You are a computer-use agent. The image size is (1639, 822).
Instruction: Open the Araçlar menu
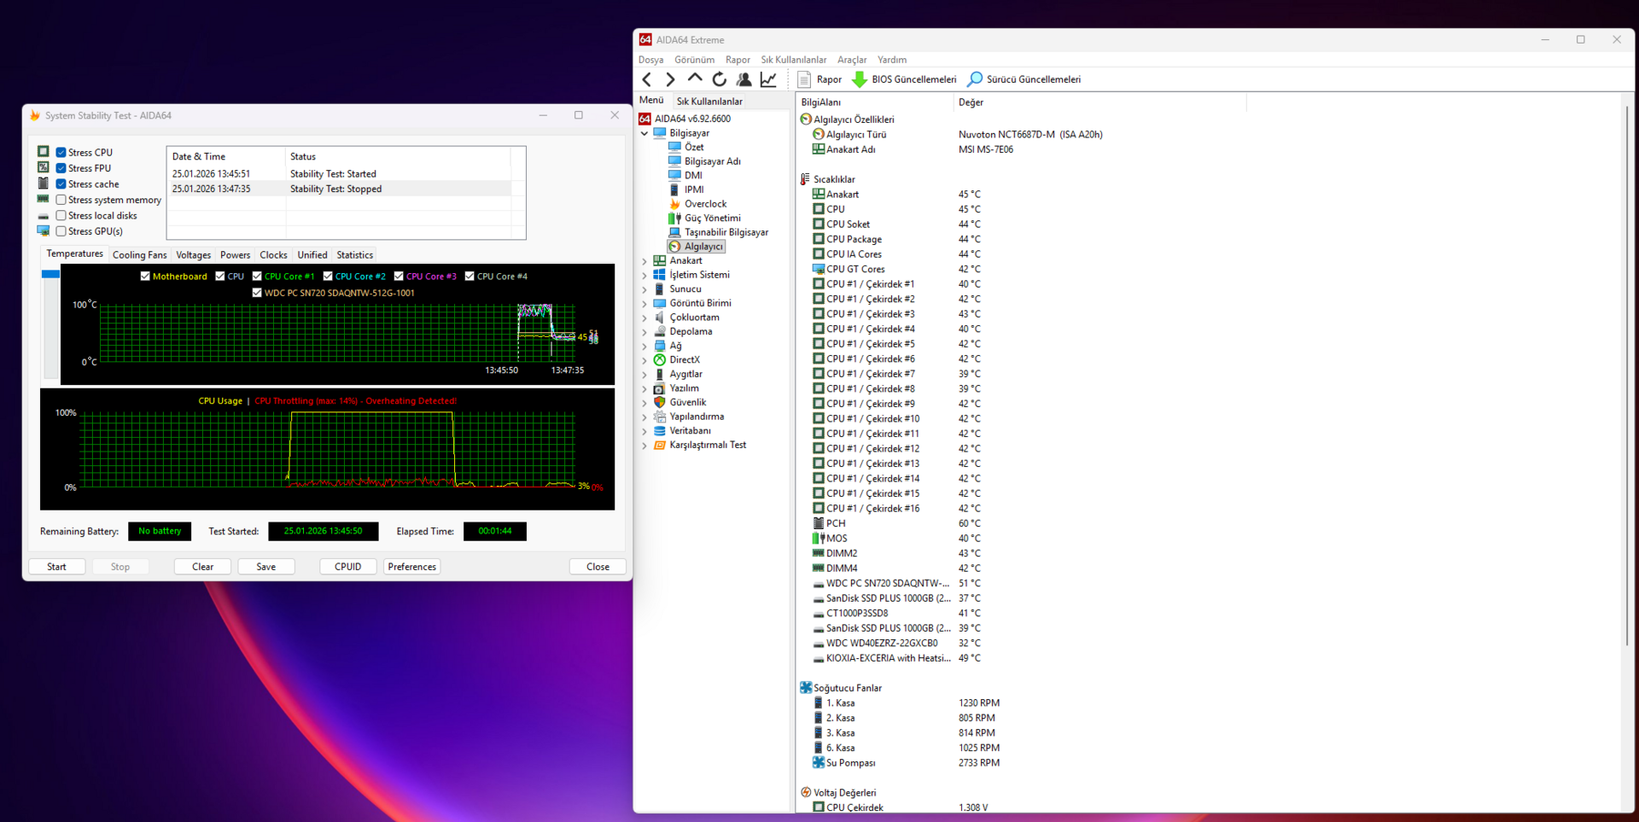[x=851, y=60]
